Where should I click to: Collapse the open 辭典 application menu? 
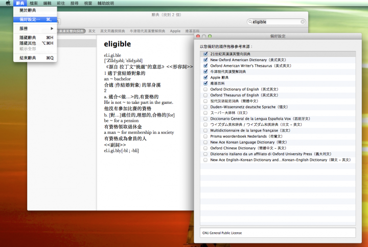20,3
